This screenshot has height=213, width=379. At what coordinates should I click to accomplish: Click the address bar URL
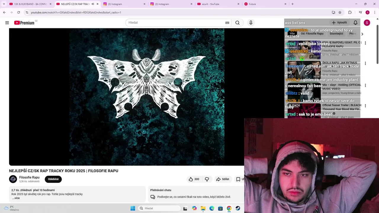pos(76,12)
